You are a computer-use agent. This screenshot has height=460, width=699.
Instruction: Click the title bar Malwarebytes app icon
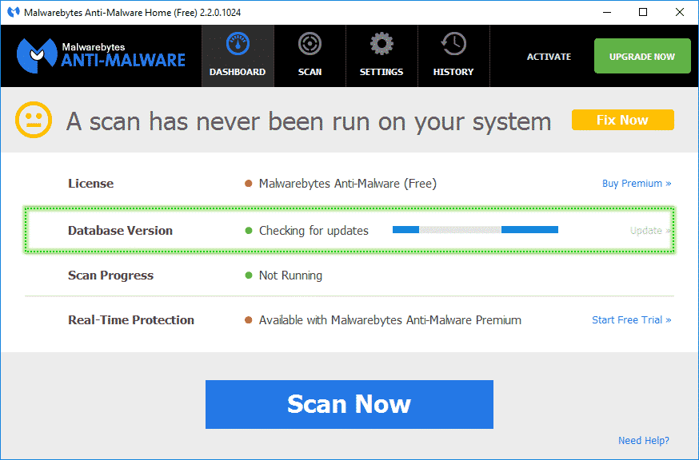pyautogui.click(x=11, y=13)
